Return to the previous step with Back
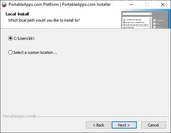The width and height of the screenshot is (171, 133). point(98,125)
